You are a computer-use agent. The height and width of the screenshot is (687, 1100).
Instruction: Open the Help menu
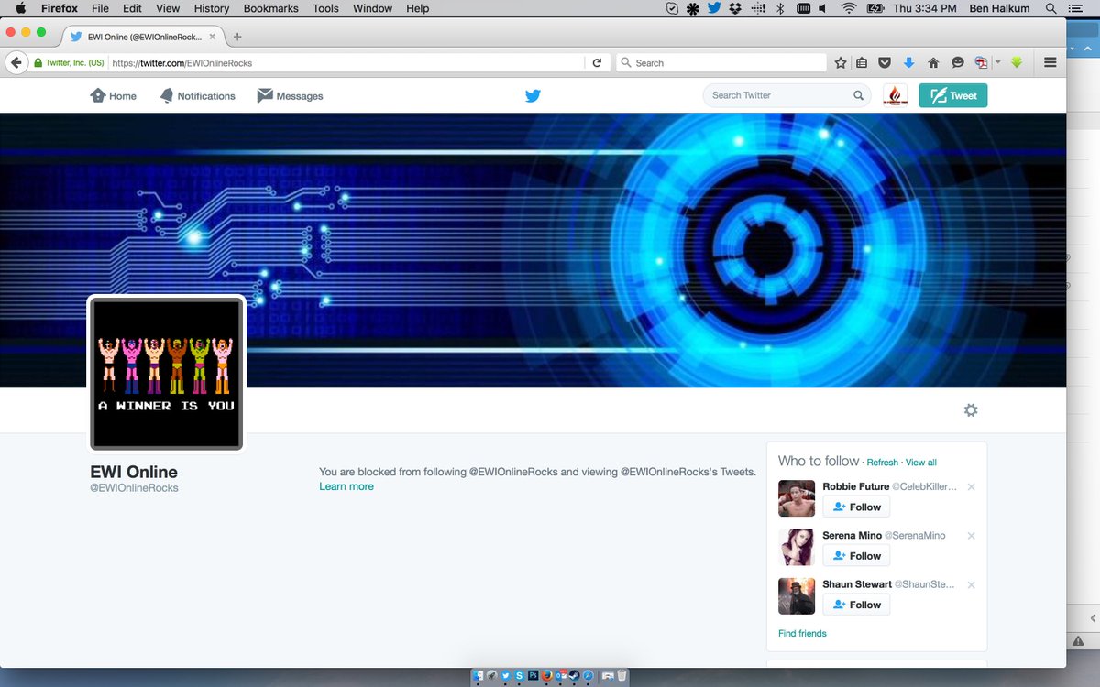[418, 8]
